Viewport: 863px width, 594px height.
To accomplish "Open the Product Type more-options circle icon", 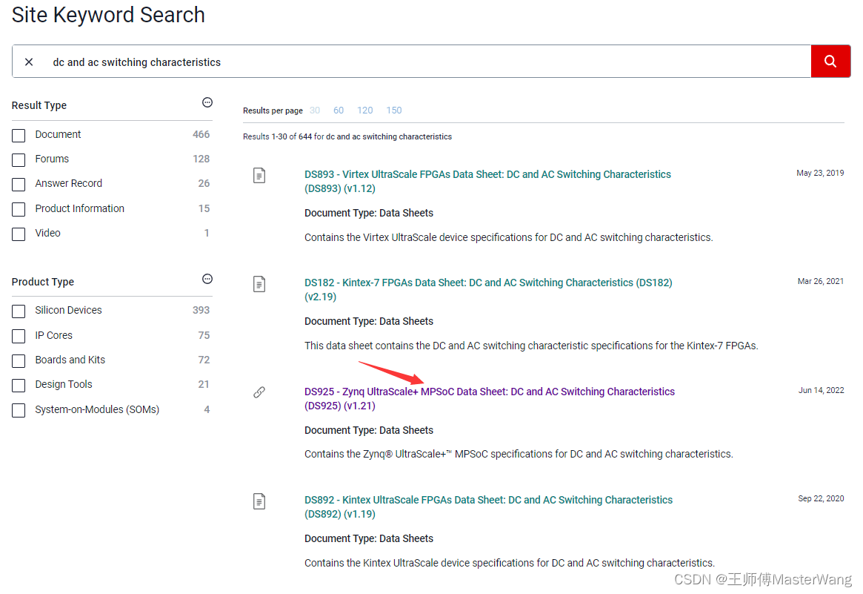I will [207, 279].
